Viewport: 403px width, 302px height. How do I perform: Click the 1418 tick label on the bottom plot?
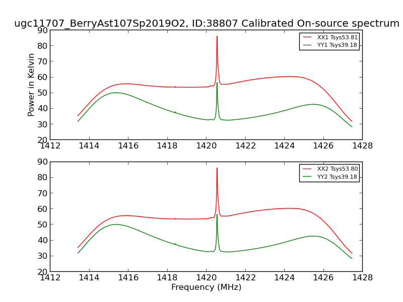click(167, 278)
